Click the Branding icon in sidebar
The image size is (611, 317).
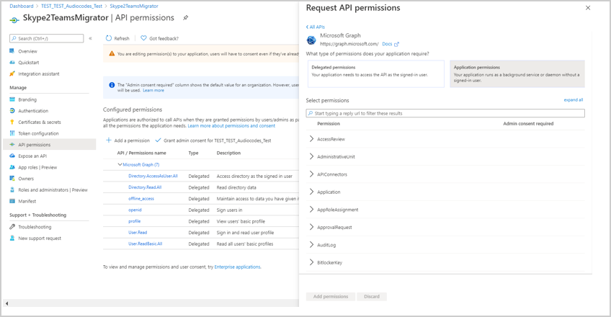tap(12, 99)
